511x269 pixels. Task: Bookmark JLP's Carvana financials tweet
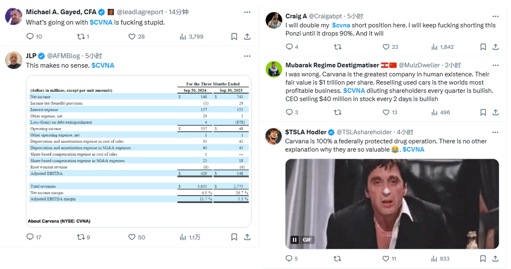pos(234,237)
